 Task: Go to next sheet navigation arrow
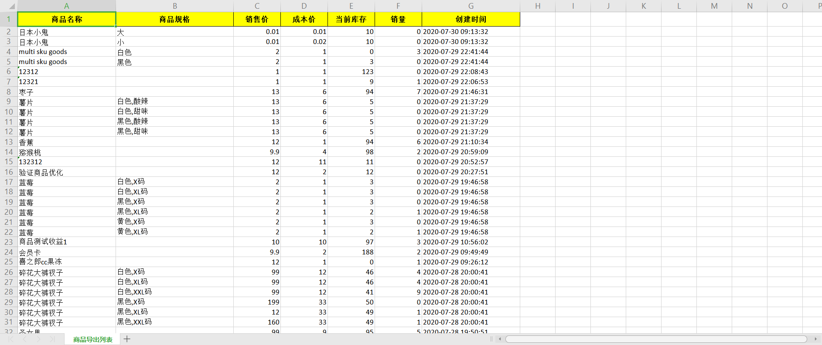[x=38, y=339]
